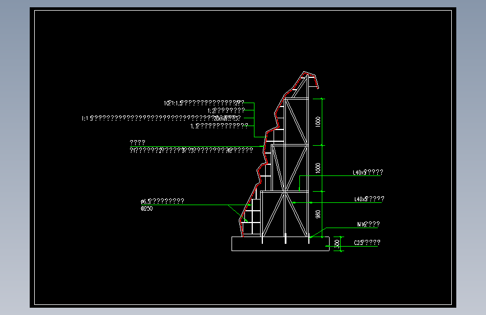Select the φ6.5 rebar annotation text
Viewport: 486px width, 315px height.
coord(163,201)
